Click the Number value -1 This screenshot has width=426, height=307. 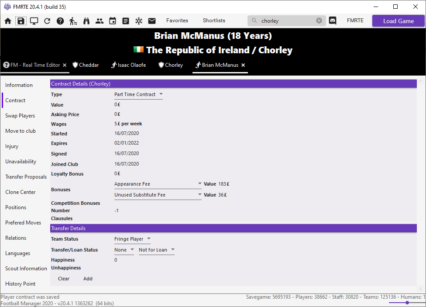pos(116,211)
